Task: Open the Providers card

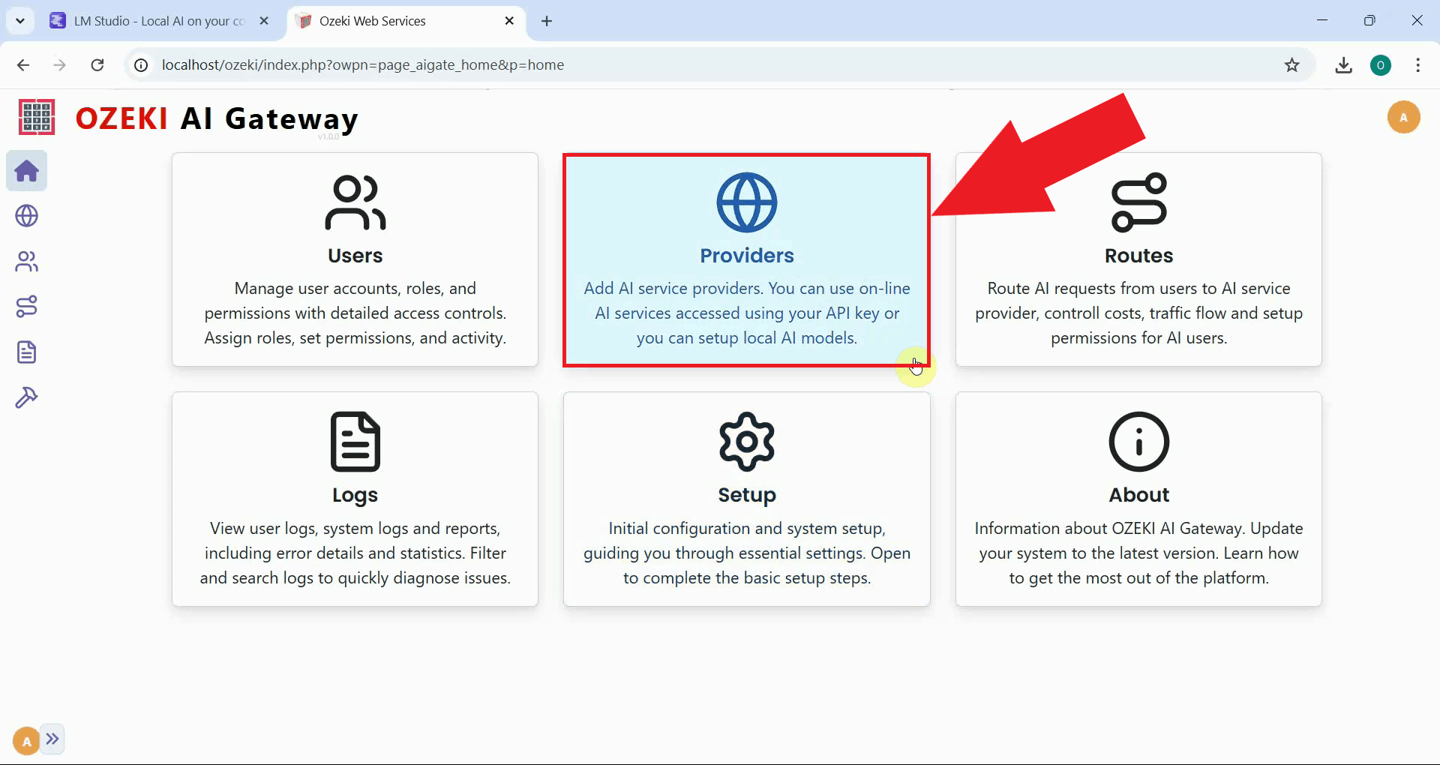Action: click(746, 260)
